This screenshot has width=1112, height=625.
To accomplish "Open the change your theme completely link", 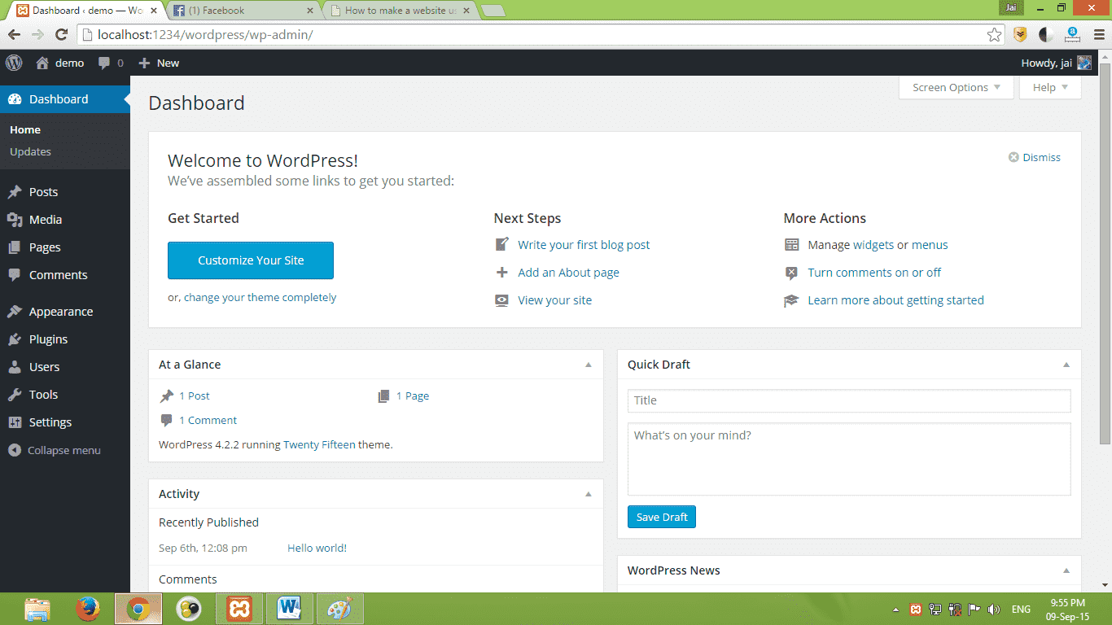I will pos(260,297).
